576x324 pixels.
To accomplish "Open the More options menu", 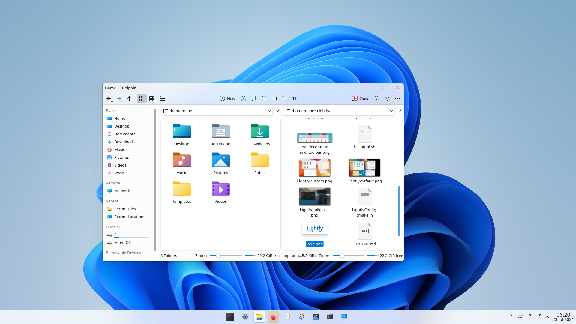I will tap(397, 98).
